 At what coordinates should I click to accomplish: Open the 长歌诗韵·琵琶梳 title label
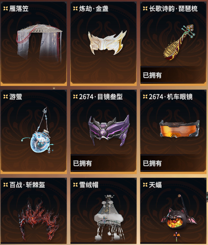point(173,9)
